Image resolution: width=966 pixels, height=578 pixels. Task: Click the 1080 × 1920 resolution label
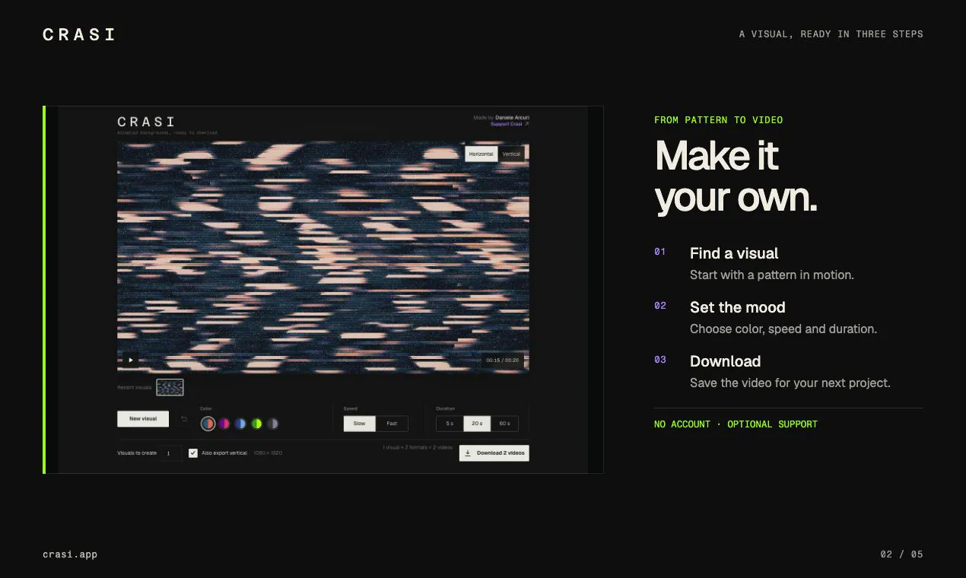tap(268, 453)
